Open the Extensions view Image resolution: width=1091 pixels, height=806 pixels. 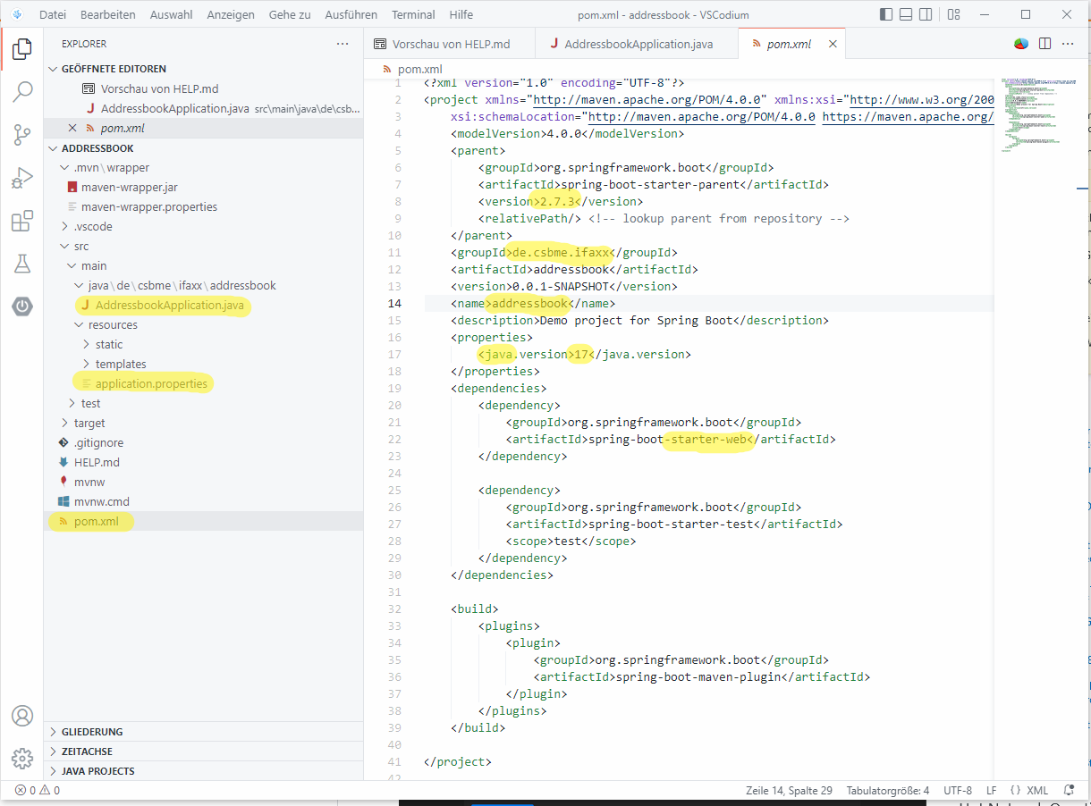[22, 221]
